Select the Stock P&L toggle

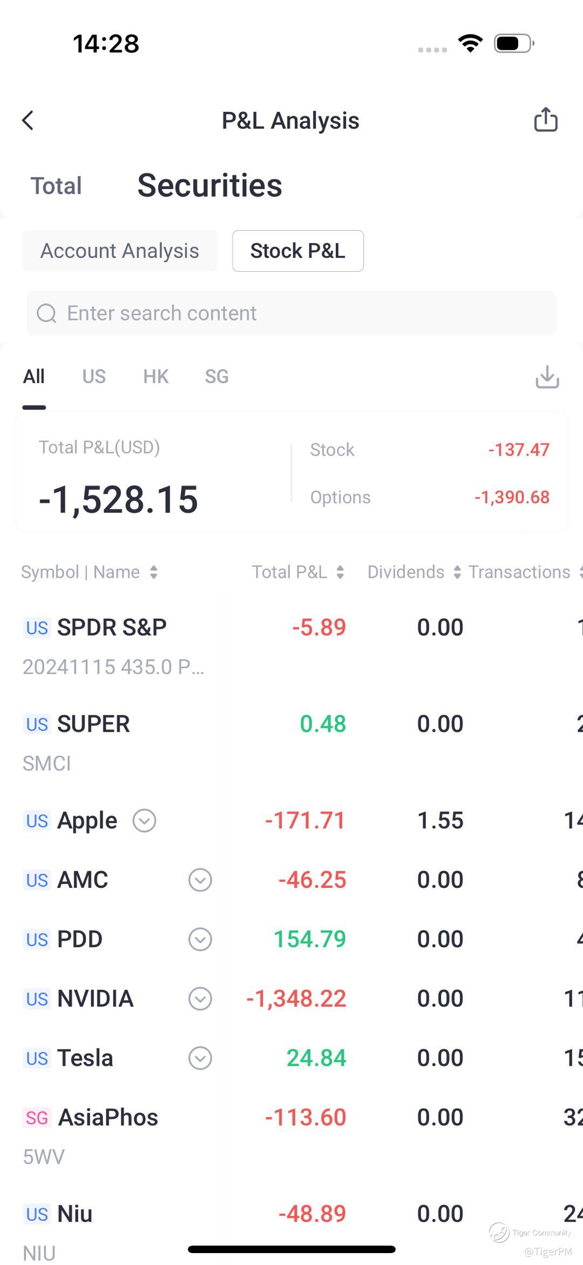coord(298,251)
